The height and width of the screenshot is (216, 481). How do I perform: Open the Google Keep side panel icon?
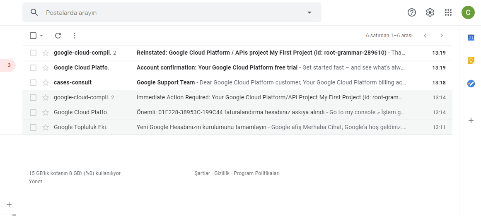[471, 60]
